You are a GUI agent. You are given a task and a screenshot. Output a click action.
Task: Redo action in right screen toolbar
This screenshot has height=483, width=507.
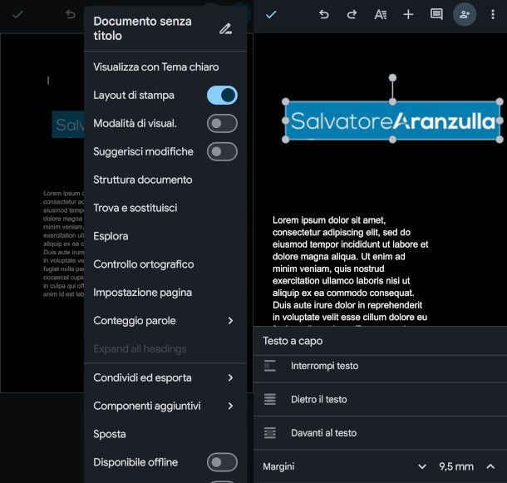(352, 14)
